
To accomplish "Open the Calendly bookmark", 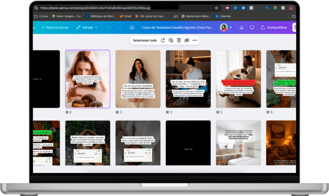I will (x=223, y=16).
